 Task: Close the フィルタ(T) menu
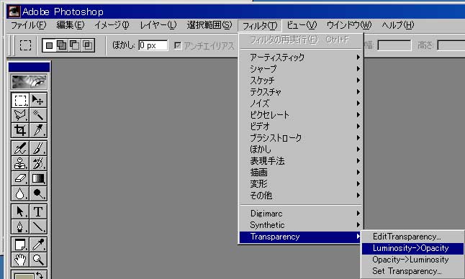pyautogui.click(x=259, y=26)
